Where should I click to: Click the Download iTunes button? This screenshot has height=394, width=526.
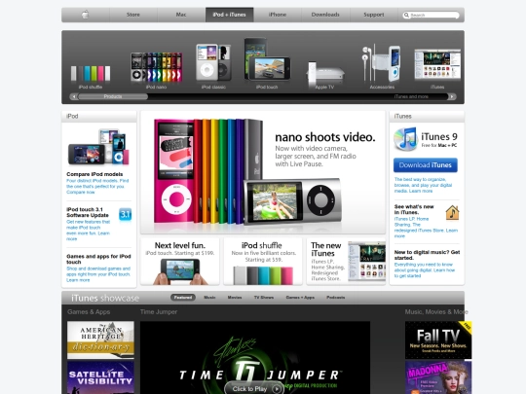[426, 165]
